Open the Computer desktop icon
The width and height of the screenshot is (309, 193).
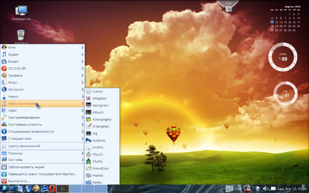point(21,13)
